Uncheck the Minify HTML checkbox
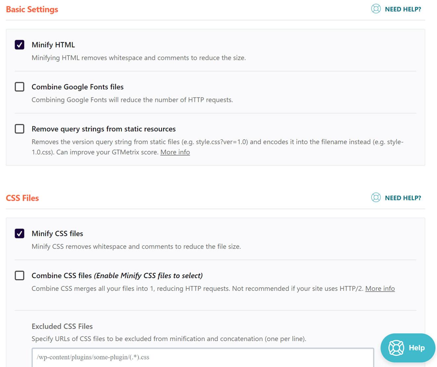Viewport: 437px width, 367px height. [20, 45]
